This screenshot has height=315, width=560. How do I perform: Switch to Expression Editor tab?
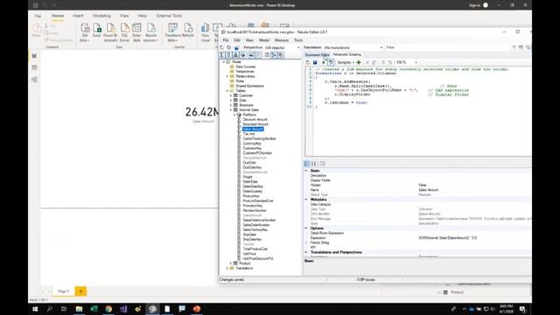coord(317,54)
